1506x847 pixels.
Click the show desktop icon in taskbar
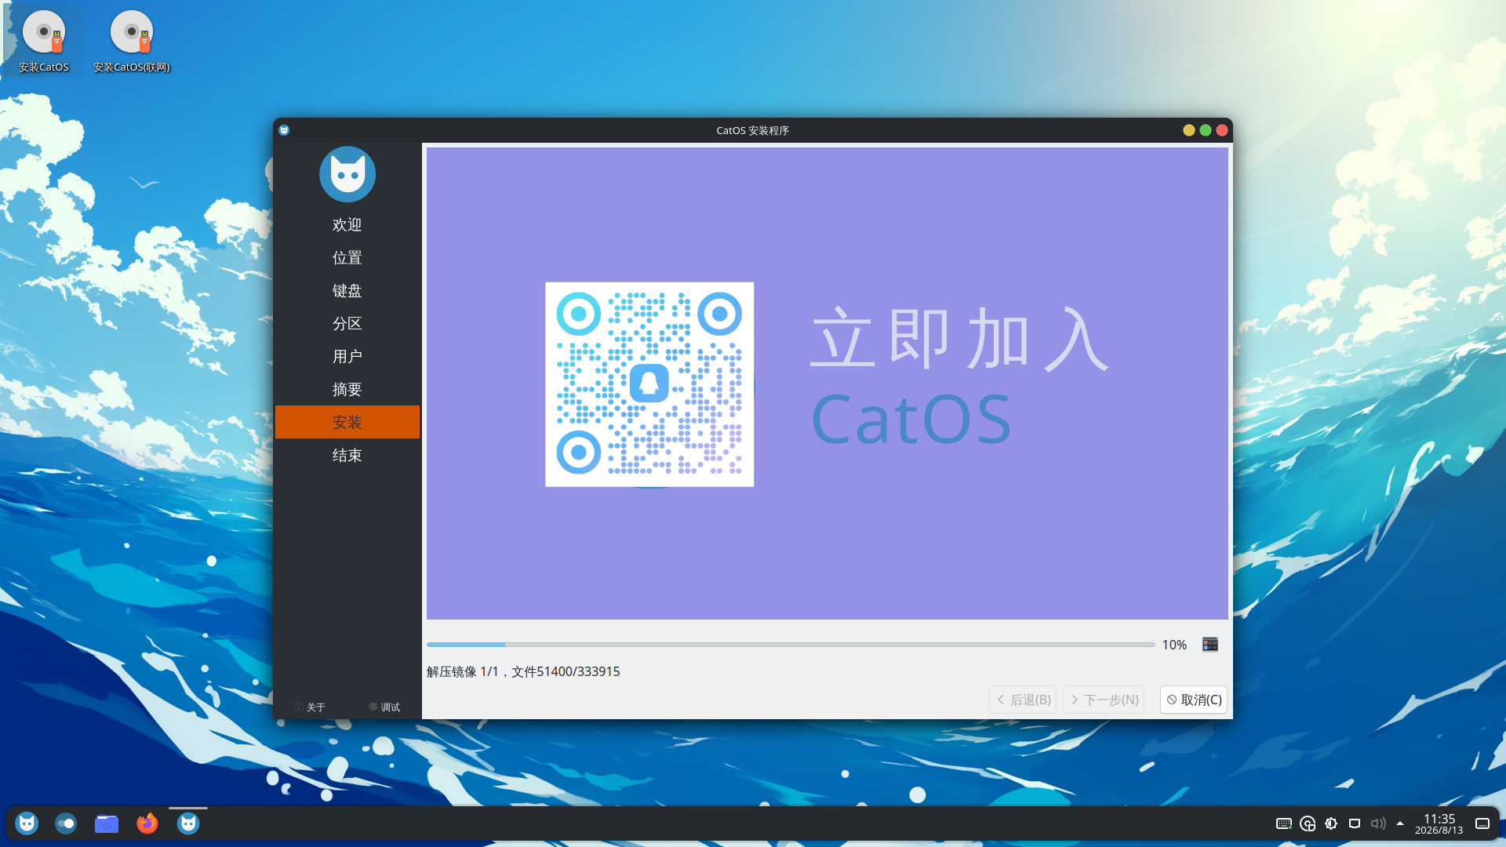point(1482,823)
